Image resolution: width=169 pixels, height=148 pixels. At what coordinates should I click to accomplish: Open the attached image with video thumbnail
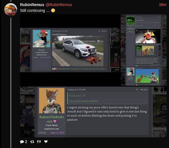(144, 50)
